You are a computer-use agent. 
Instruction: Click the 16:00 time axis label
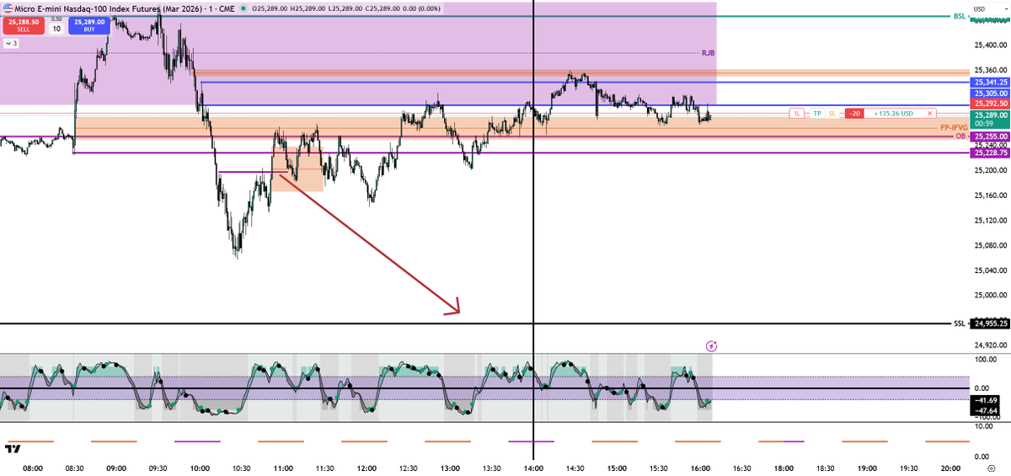click(700, 467)
